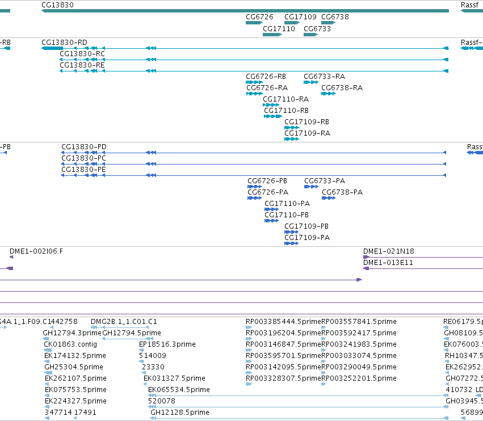Click EST RP003328307.5prime
This screenshot has height=421, width=483.
click(x=249, y=384)
